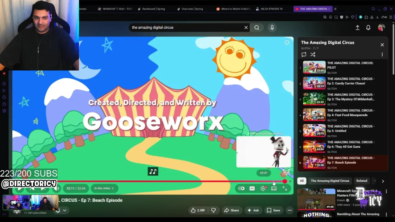Screen dimensions: 395x222
Task: Open YouTube notifications bell
Action: (368, 27)
